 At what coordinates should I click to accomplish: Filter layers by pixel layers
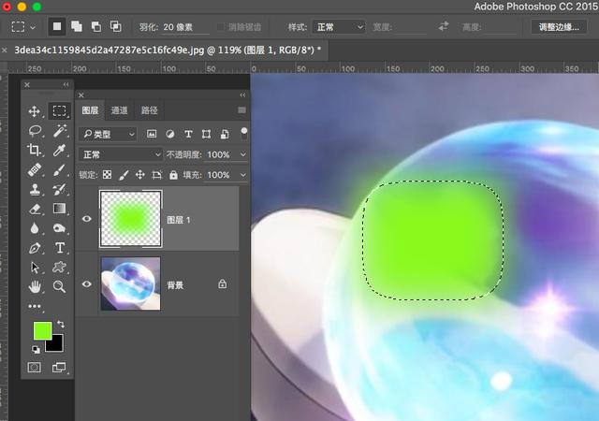(152, 134)
